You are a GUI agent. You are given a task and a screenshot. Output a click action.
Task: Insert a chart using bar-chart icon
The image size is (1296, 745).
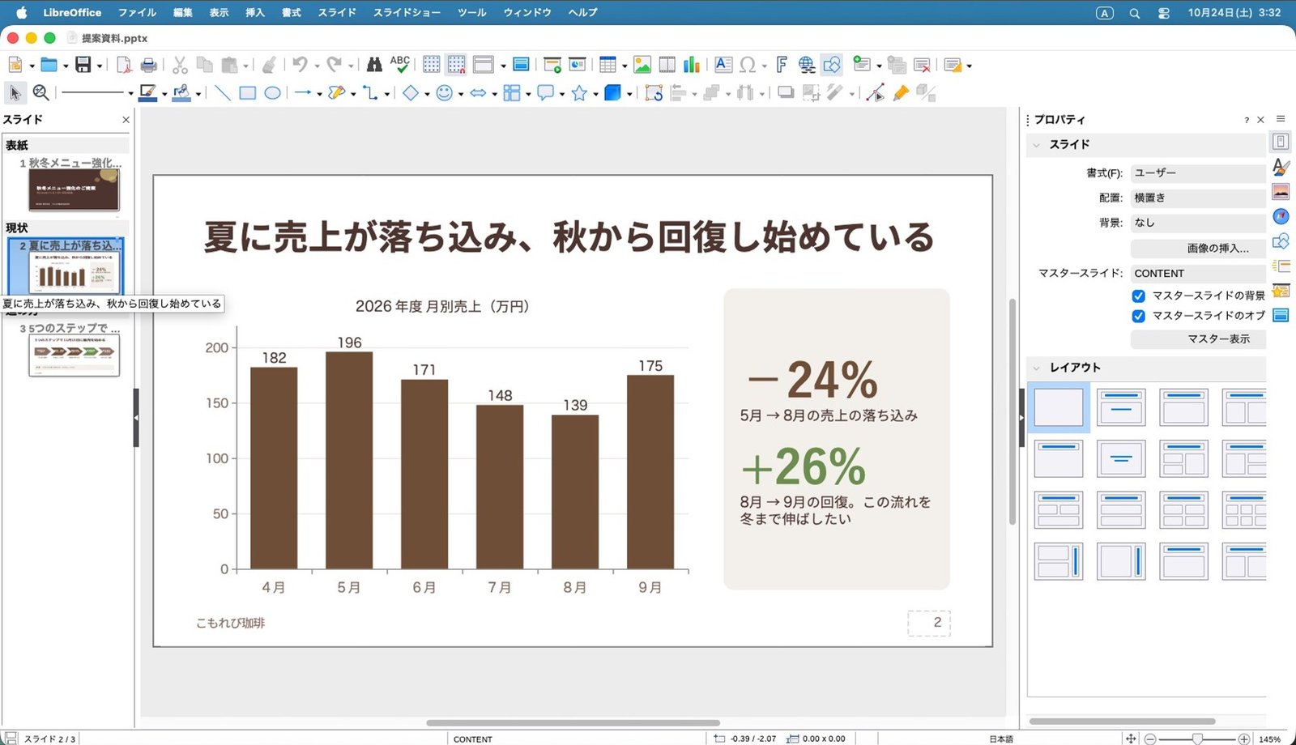point(692,65)
